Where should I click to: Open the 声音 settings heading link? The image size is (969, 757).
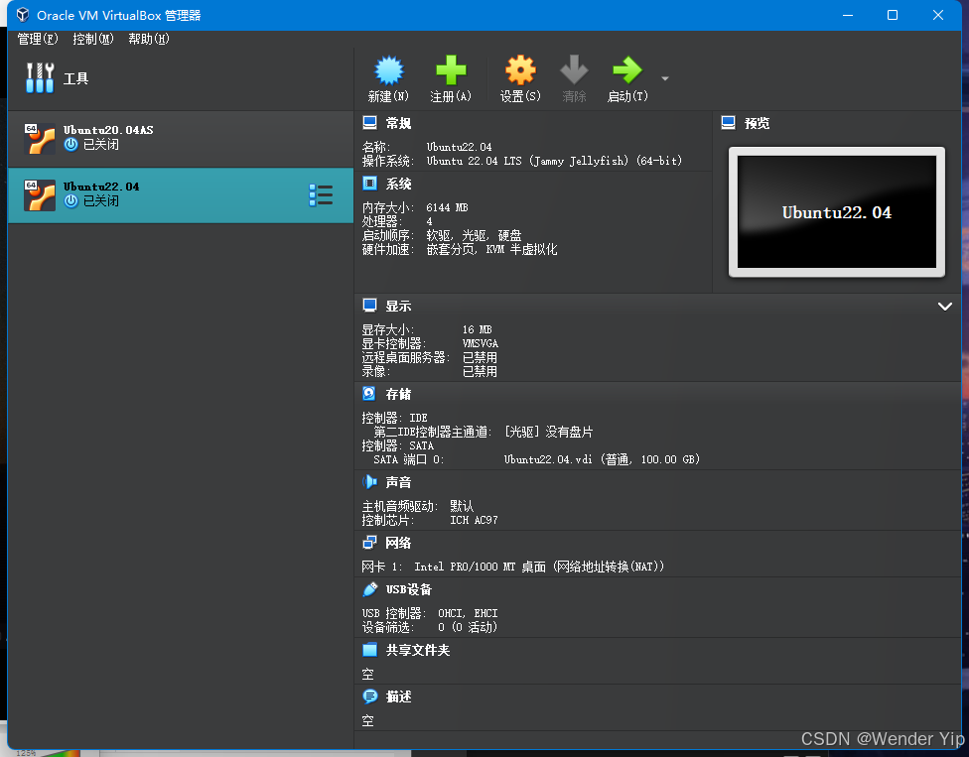(398, 482)
